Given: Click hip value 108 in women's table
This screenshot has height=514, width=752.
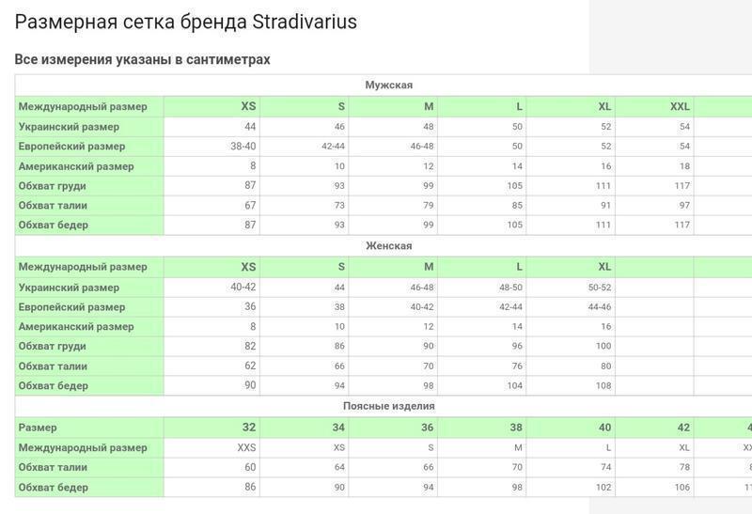Looking at the screenshot, I should (x=602, y=386).
